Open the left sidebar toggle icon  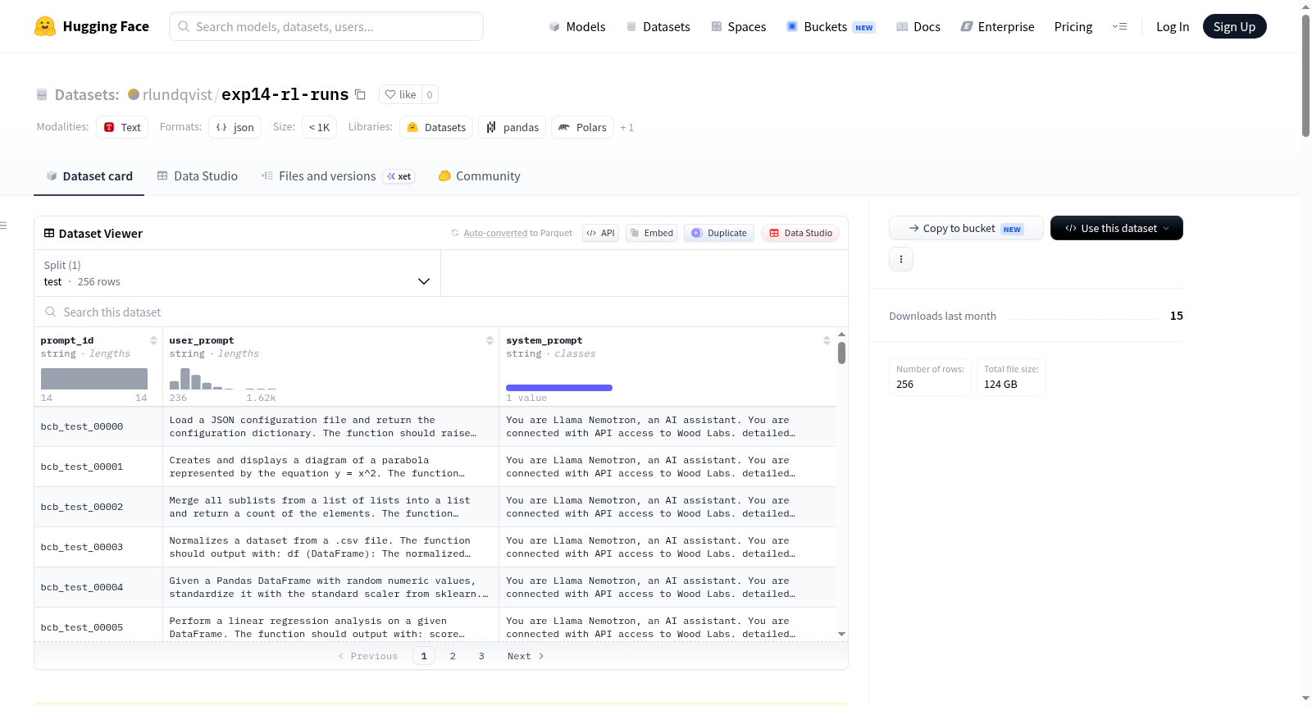[3, 225]
